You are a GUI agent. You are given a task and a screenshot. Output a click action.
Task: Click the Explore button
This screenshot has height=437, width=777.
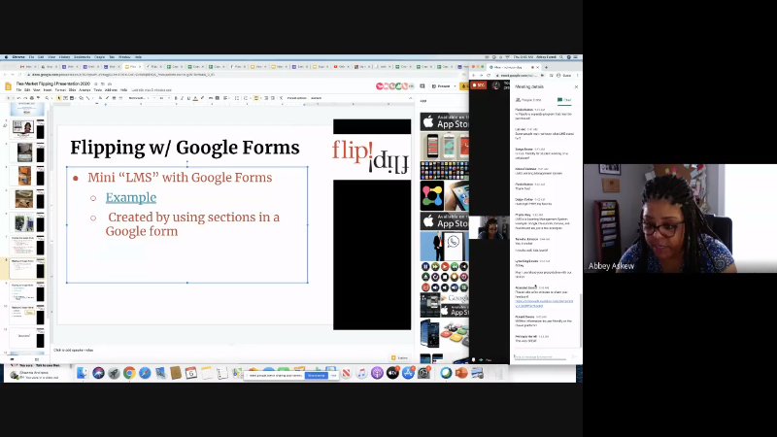[x=400, y=357]
